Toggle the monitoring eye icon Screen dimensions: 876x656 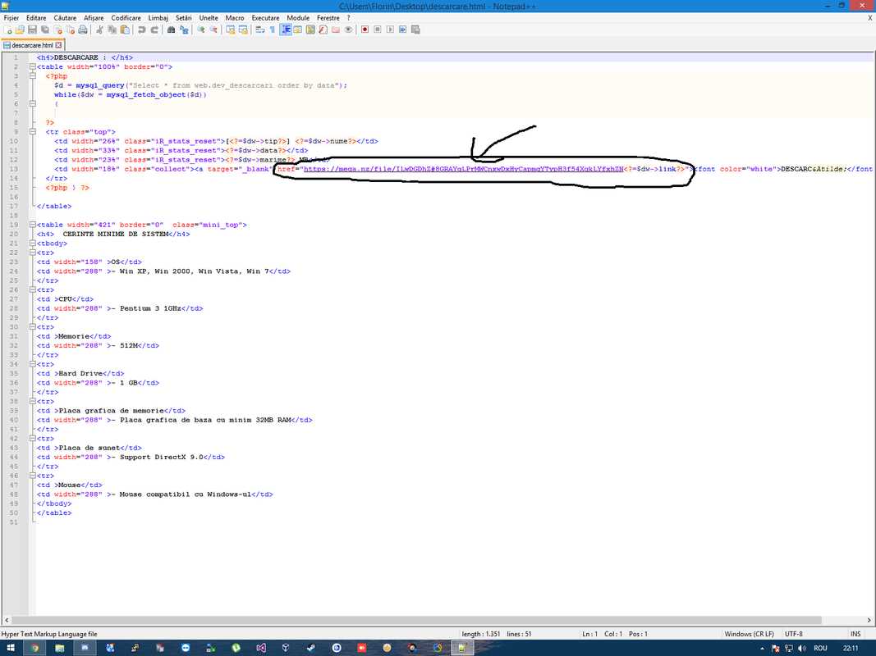pyautogui.click(x=349, y=30)
